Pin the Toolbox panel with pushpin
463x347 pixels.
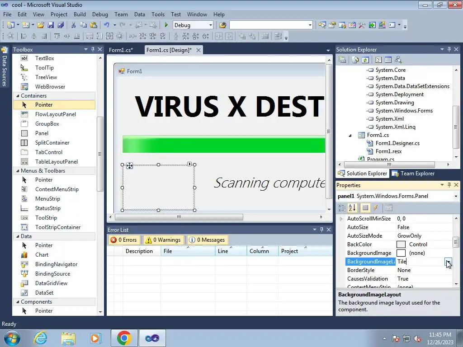tap(93, 49)
